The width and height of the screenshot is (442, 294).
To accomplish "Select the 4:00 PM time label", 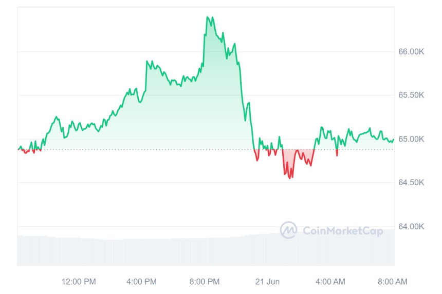I will (141, 281).
